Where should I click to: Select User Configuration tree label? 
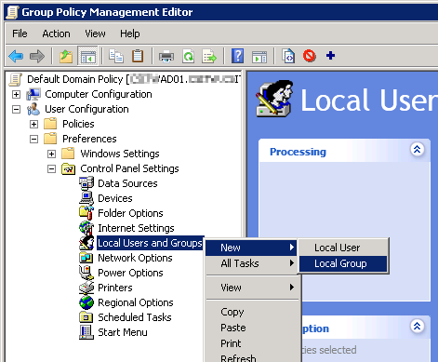[86, 109]
